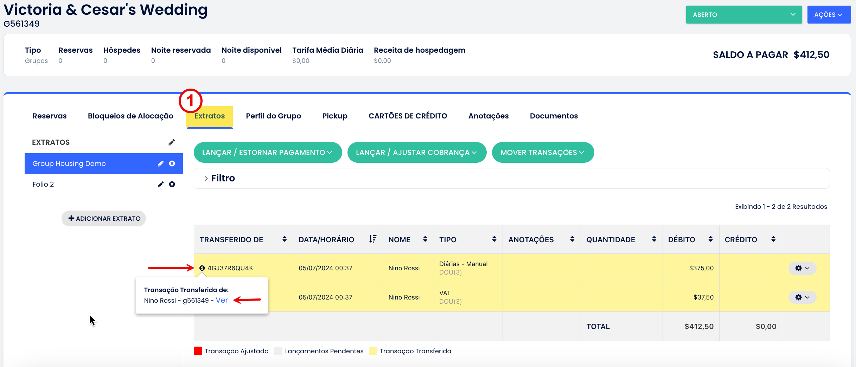Open the ABERTO status dropdown
Image resolution: width=856 pixels, height=367 pixels.
tap(743, 15)
